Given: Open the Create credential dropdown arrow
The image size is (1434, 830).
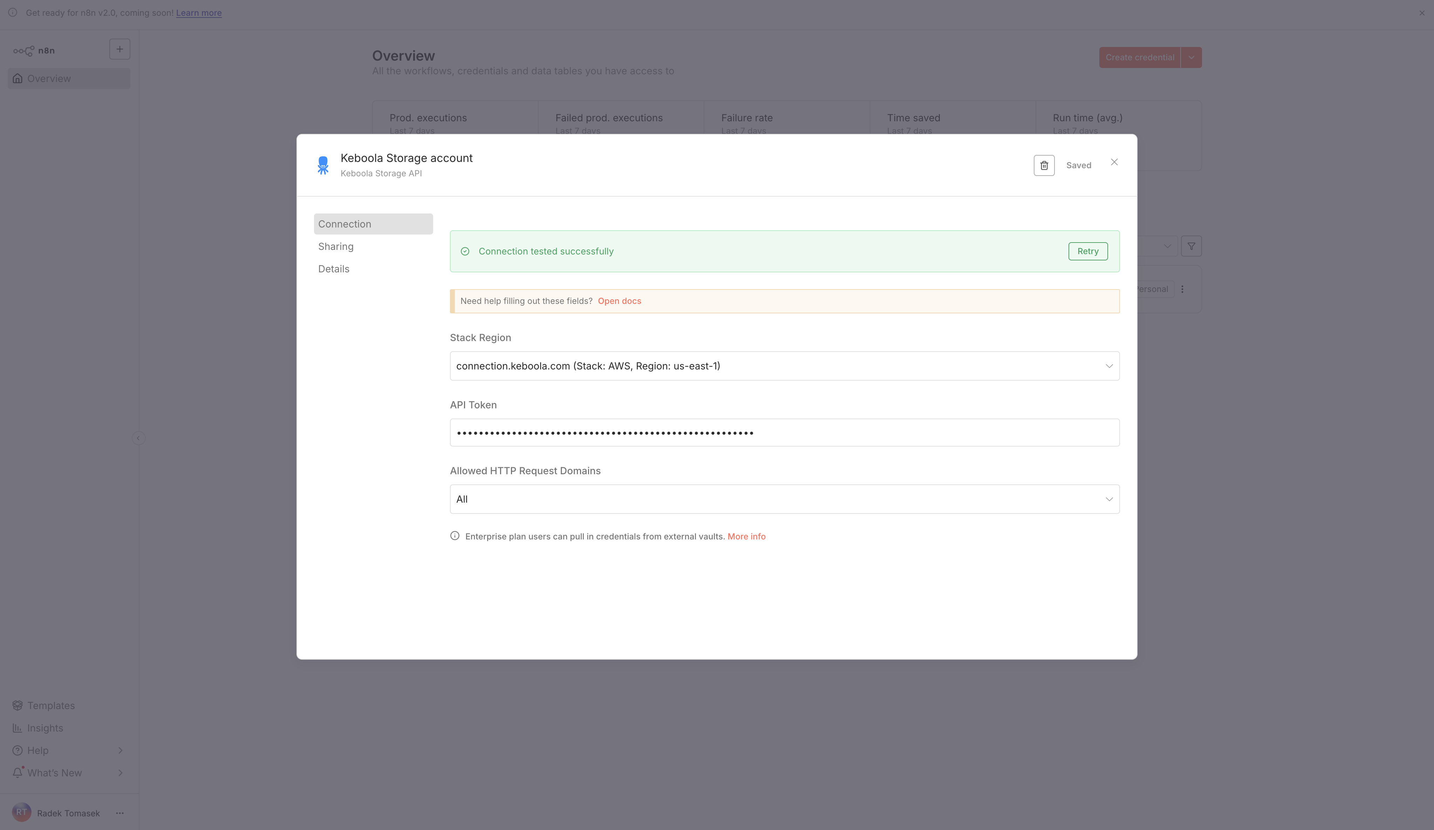Looking at the screenshot, I should pos(1191,57).
